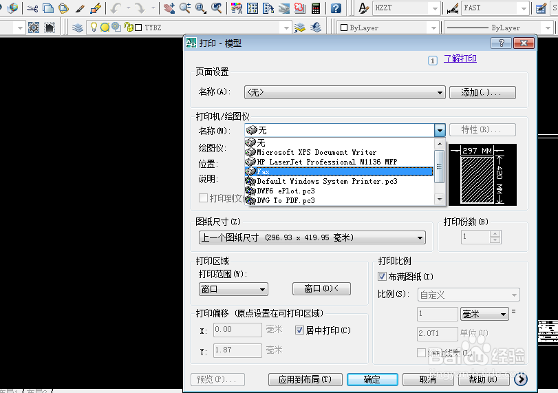The height and width of the screenshot is (393, 558).
Task: Uncheck the 布满图纸 checkbox
Action: pyautogui.click(x=382, y=276)
